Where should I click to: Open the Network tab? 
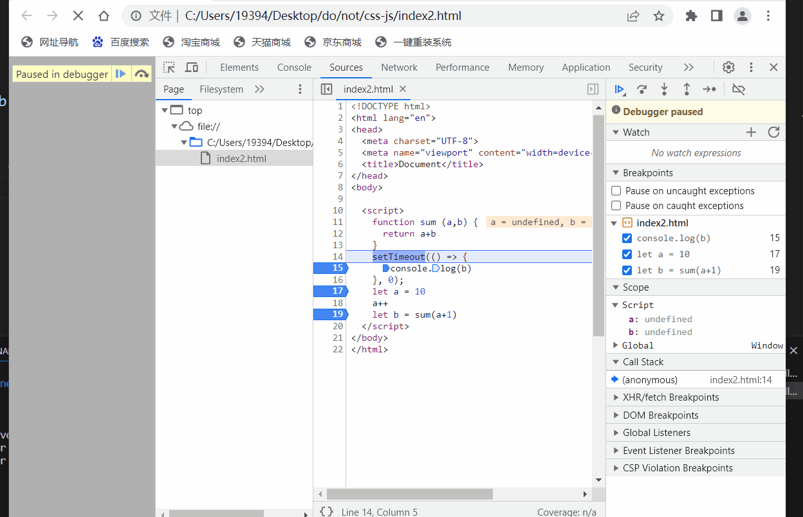point(399,68)
